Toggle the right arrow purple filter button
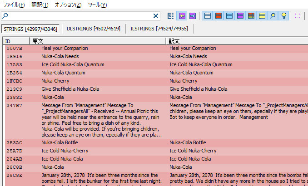The width and height of the screenshot is (308, 186). (x=193, y=16)
